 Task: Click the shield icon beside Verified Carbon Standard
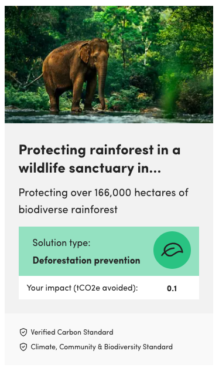pyautogui.click(x=23, y=332)
